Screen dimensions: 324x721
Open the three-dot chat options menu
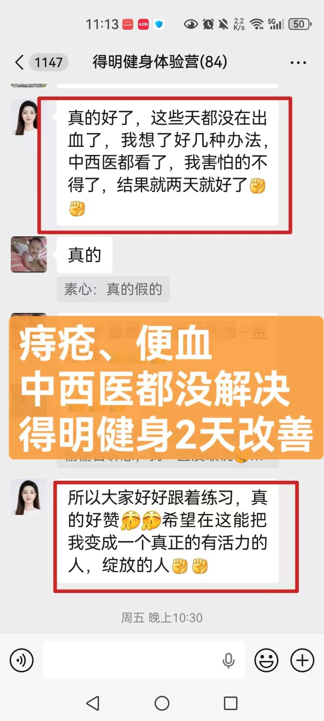click(298, 63)
